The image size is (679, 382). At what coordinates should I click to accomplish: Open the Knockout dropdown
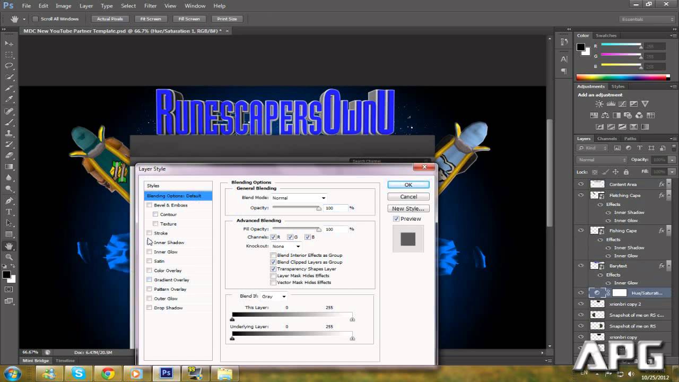[286, 246]
